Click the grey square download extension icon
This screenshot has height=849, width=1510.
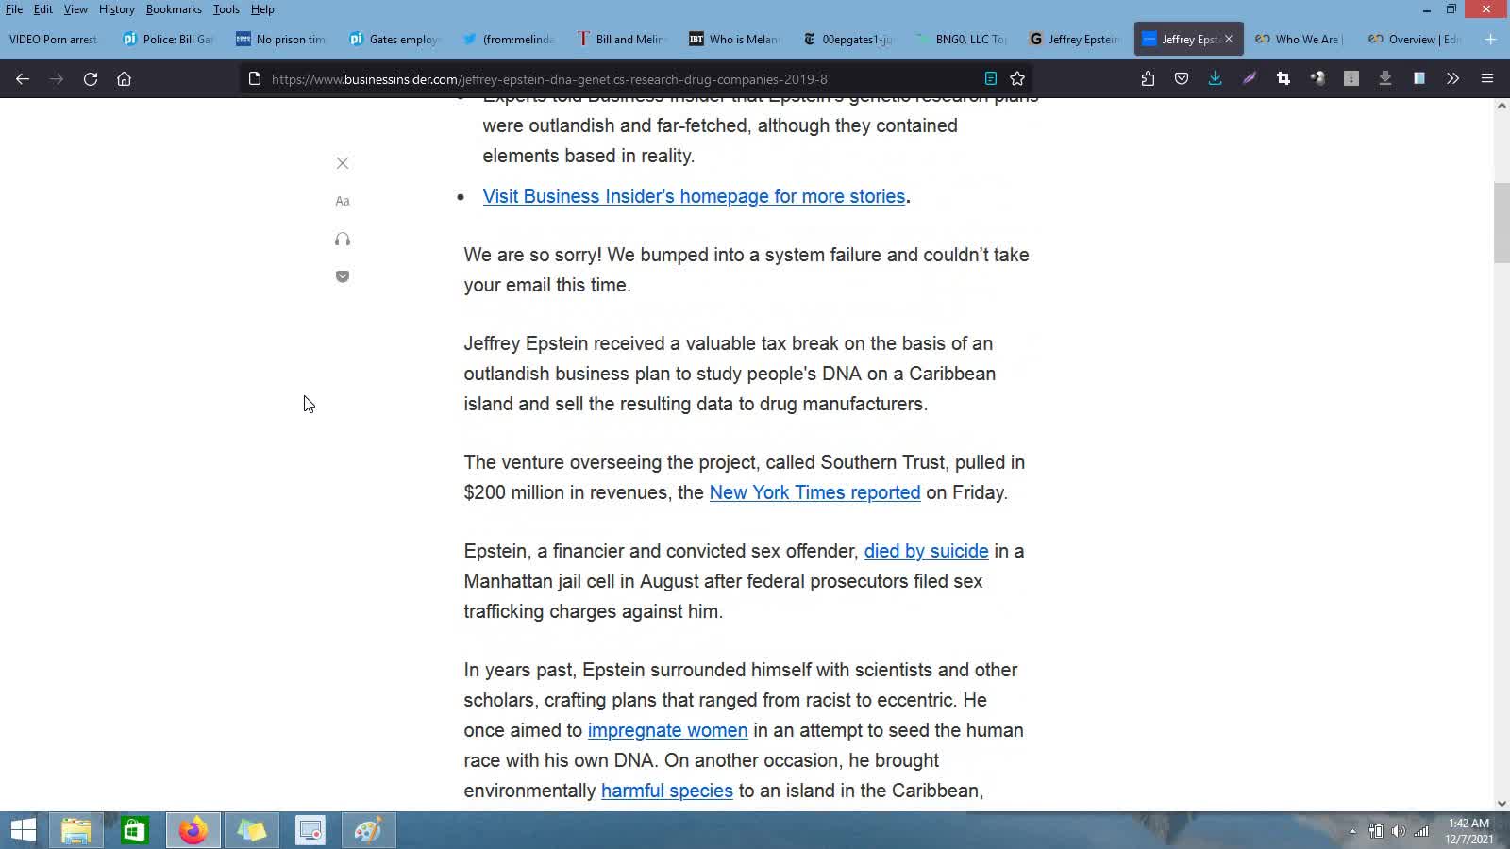(x=1351, y=79)
